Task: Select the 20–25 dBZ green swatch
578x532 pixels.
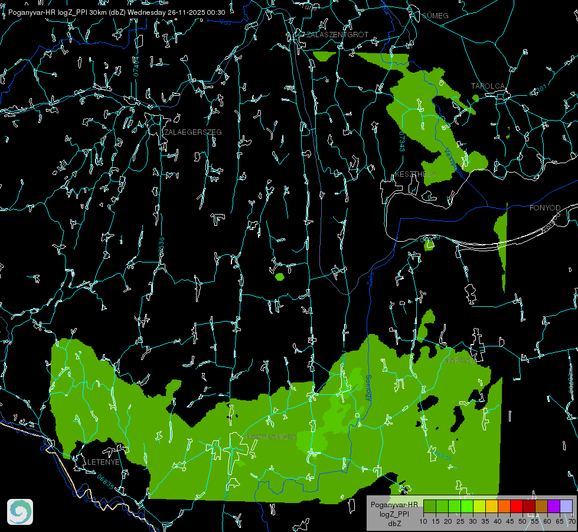Action: pos(455,506)
